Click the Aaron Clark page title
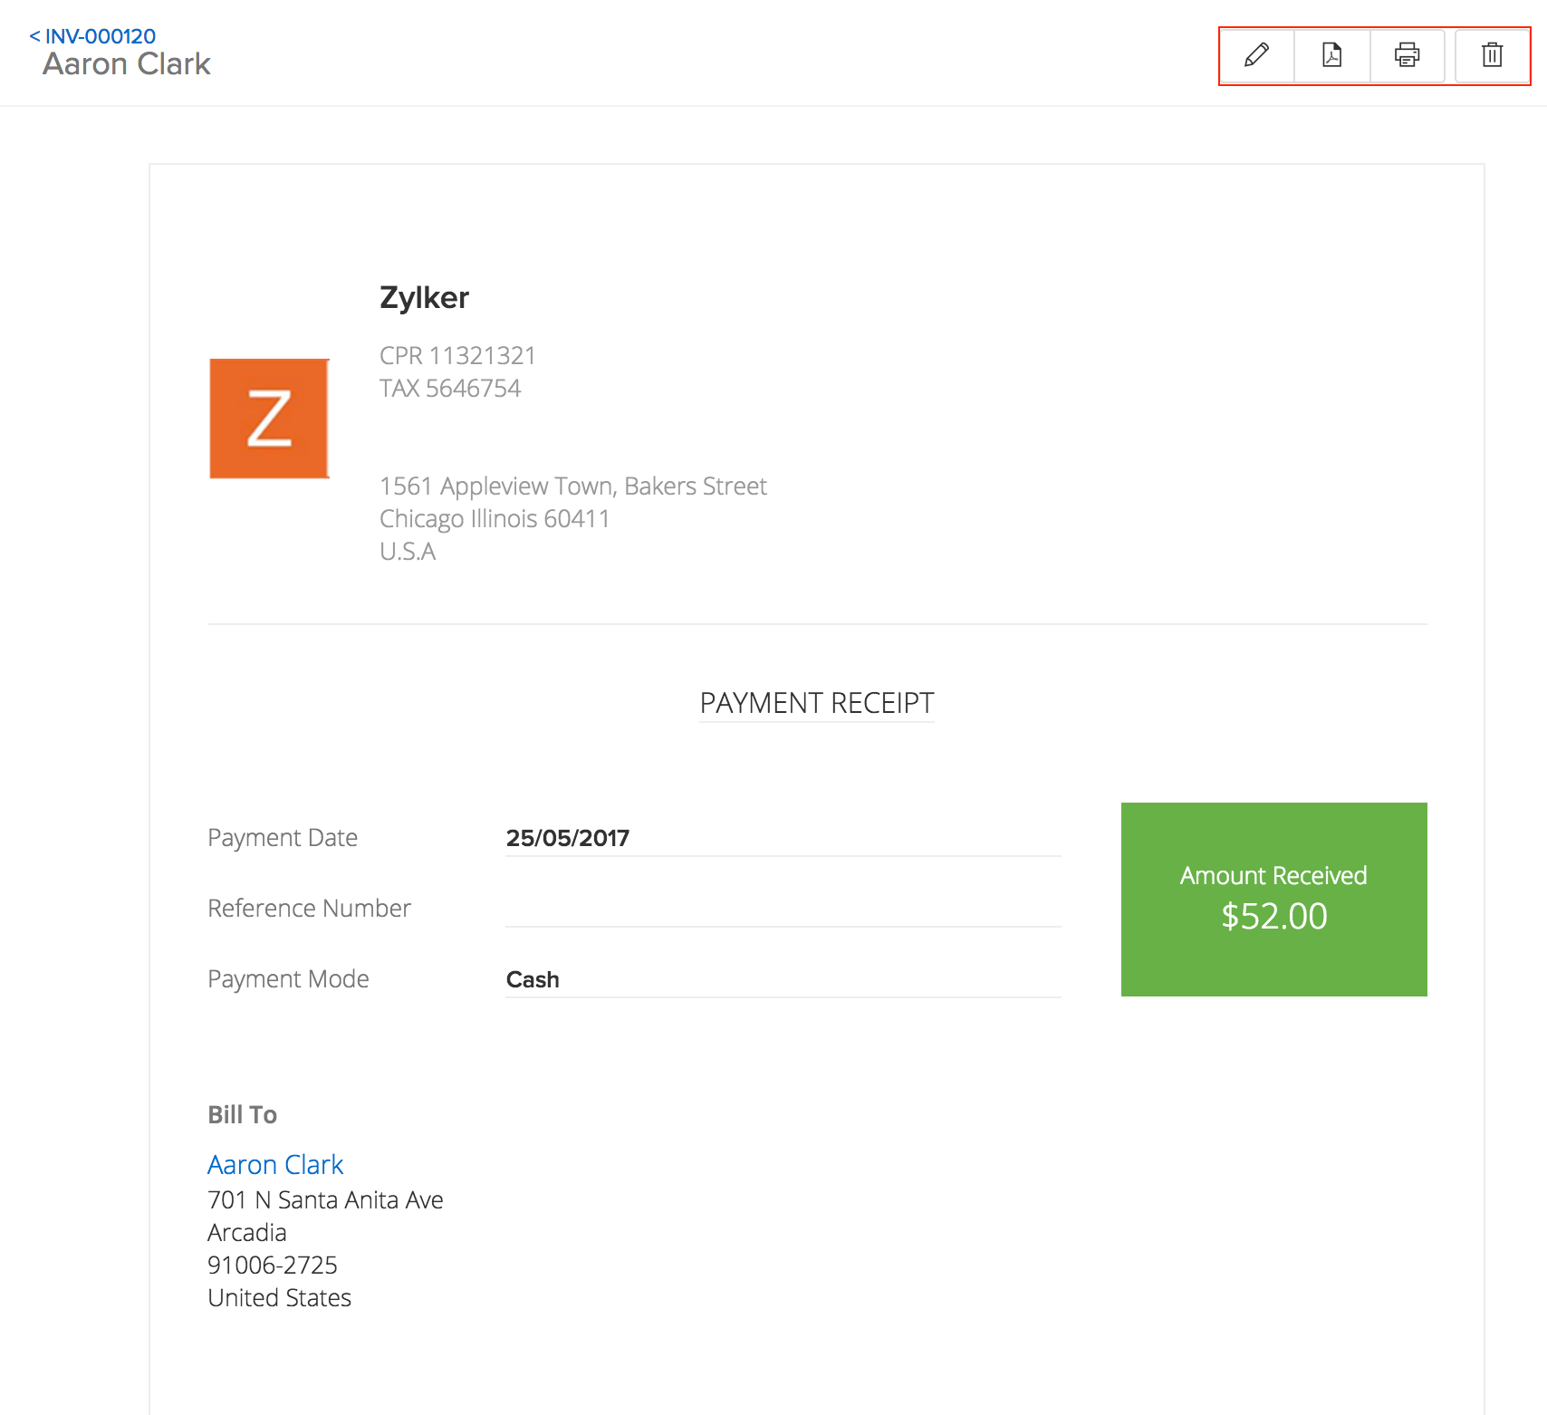 click(126, 64)
